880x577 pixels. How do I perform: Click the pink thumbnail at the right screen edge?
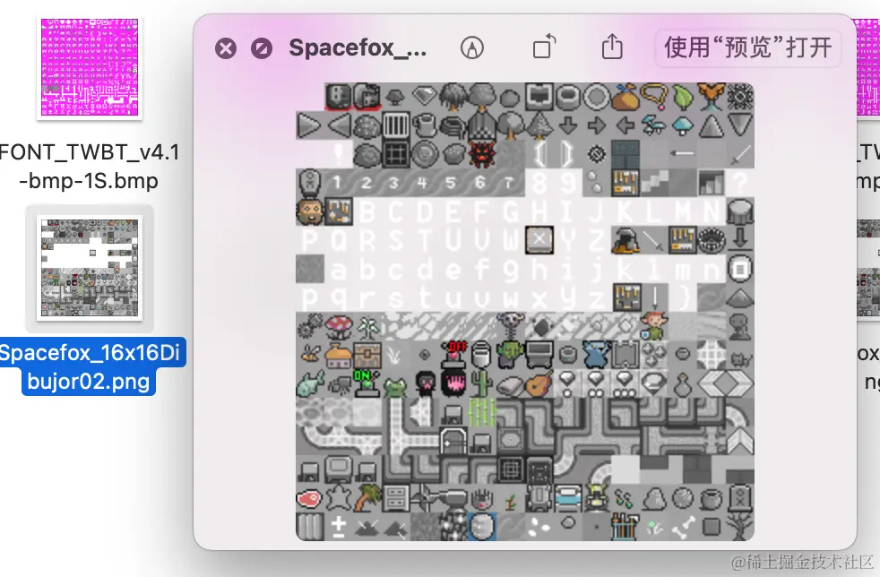click(870, 67)
